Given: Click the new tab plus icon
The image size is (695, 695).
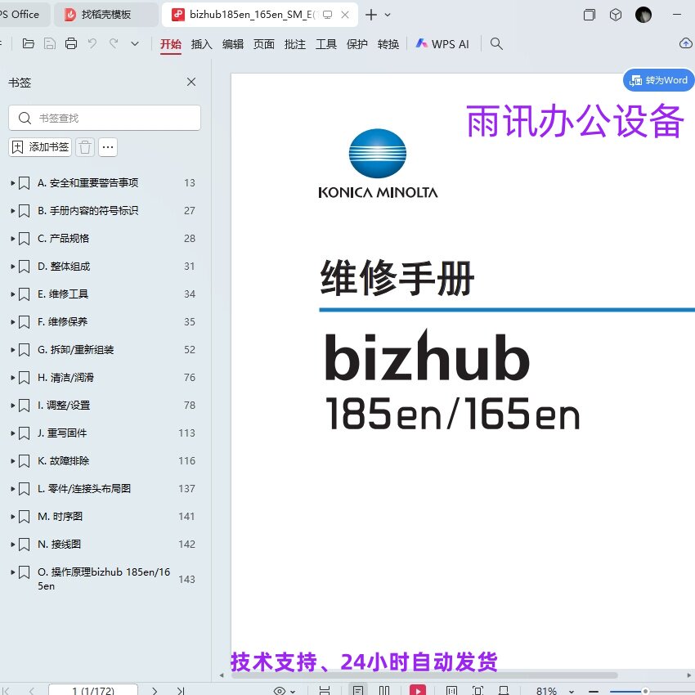Looking at the screenshot, I should pos(371,15).
